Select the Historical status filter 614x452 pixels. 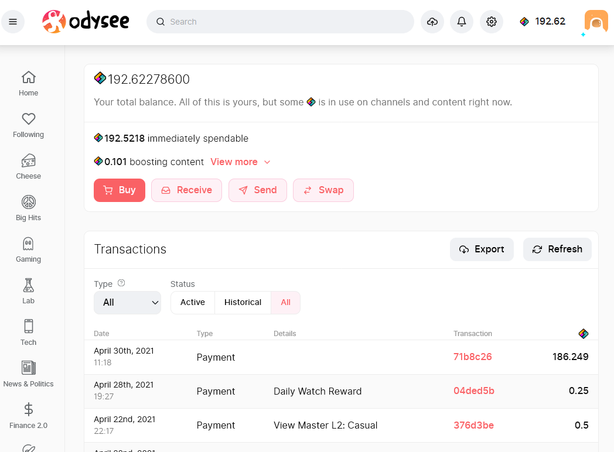pos(243,302)
